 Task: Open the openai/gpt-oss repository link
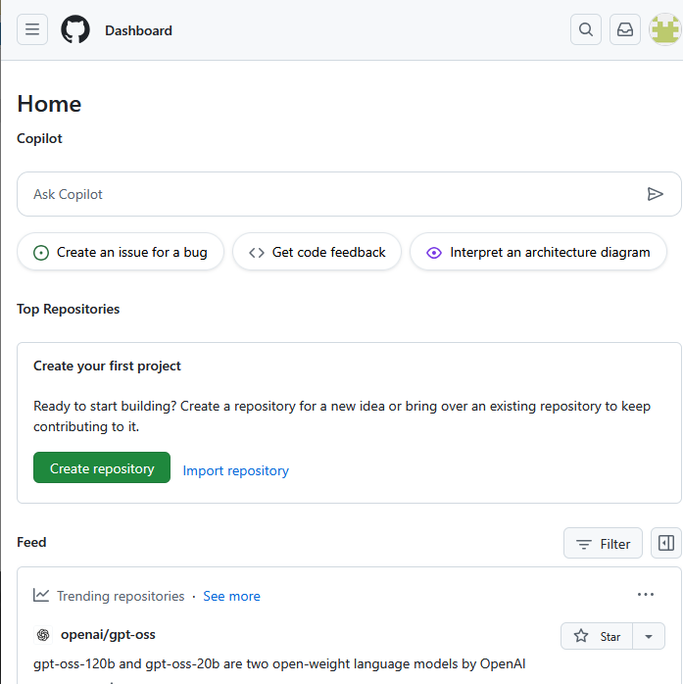click(x=108, y=634)
